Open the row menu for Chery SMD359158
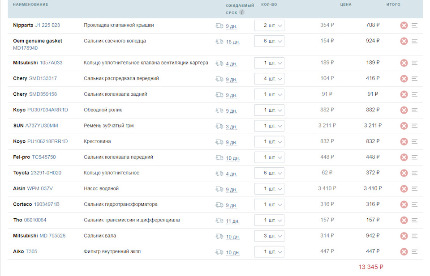 (414, 94)
